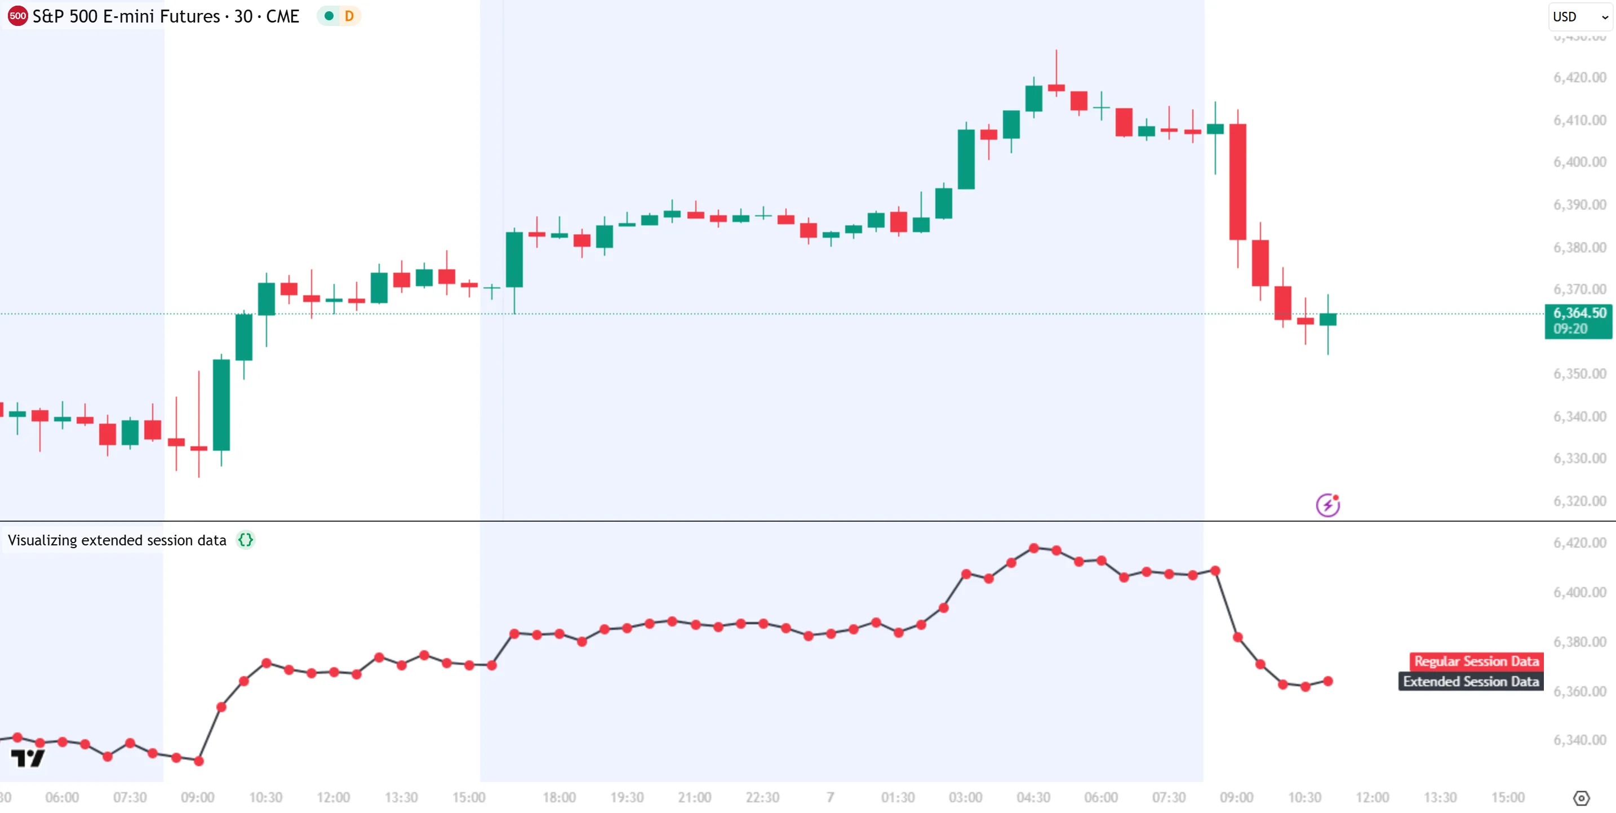Click the 18:00 label on the time axis
The height and width of the screenshot is (813, 1616).
[559, 797]
